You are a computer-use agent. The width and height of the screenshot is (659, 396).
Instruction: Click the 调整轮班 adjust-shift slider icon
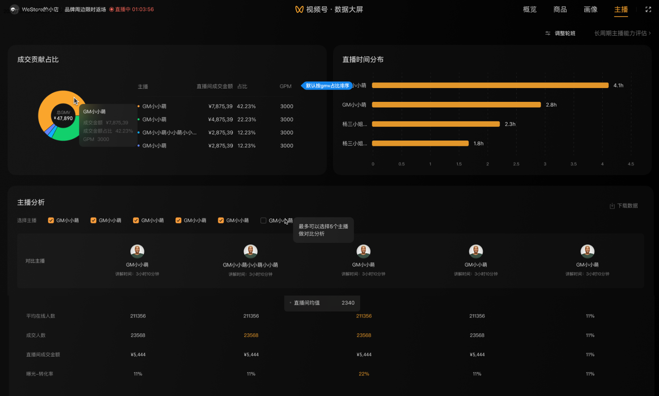(x=548, y=33)
